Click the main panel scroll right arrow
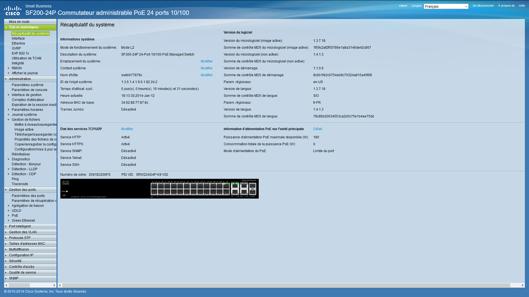This screenshot has width=529, height=297. tap(522, 285)
